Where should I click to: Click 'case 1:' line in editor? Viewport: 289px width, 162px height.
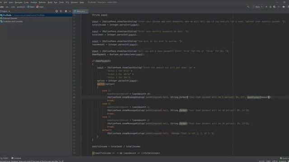pyautogui.click(x=107, y=90)
